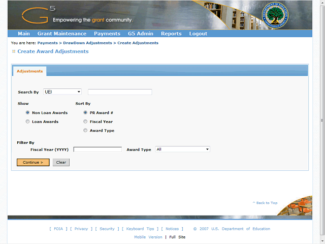Open the Security footer link

coord(107,229)
